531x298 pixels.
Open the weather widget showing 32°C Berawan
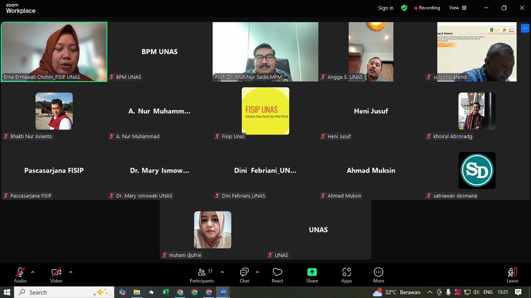click(397, 292)
